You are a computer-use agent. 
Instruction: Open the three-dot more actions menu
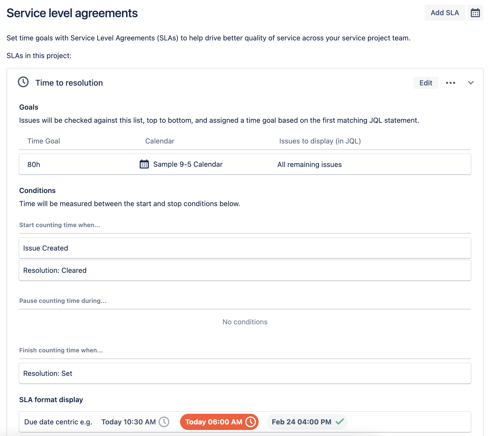(x=450, y=83)
